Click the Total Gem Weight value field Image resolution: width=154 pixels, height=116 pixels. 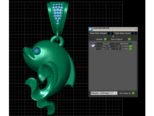click(110, 34)
